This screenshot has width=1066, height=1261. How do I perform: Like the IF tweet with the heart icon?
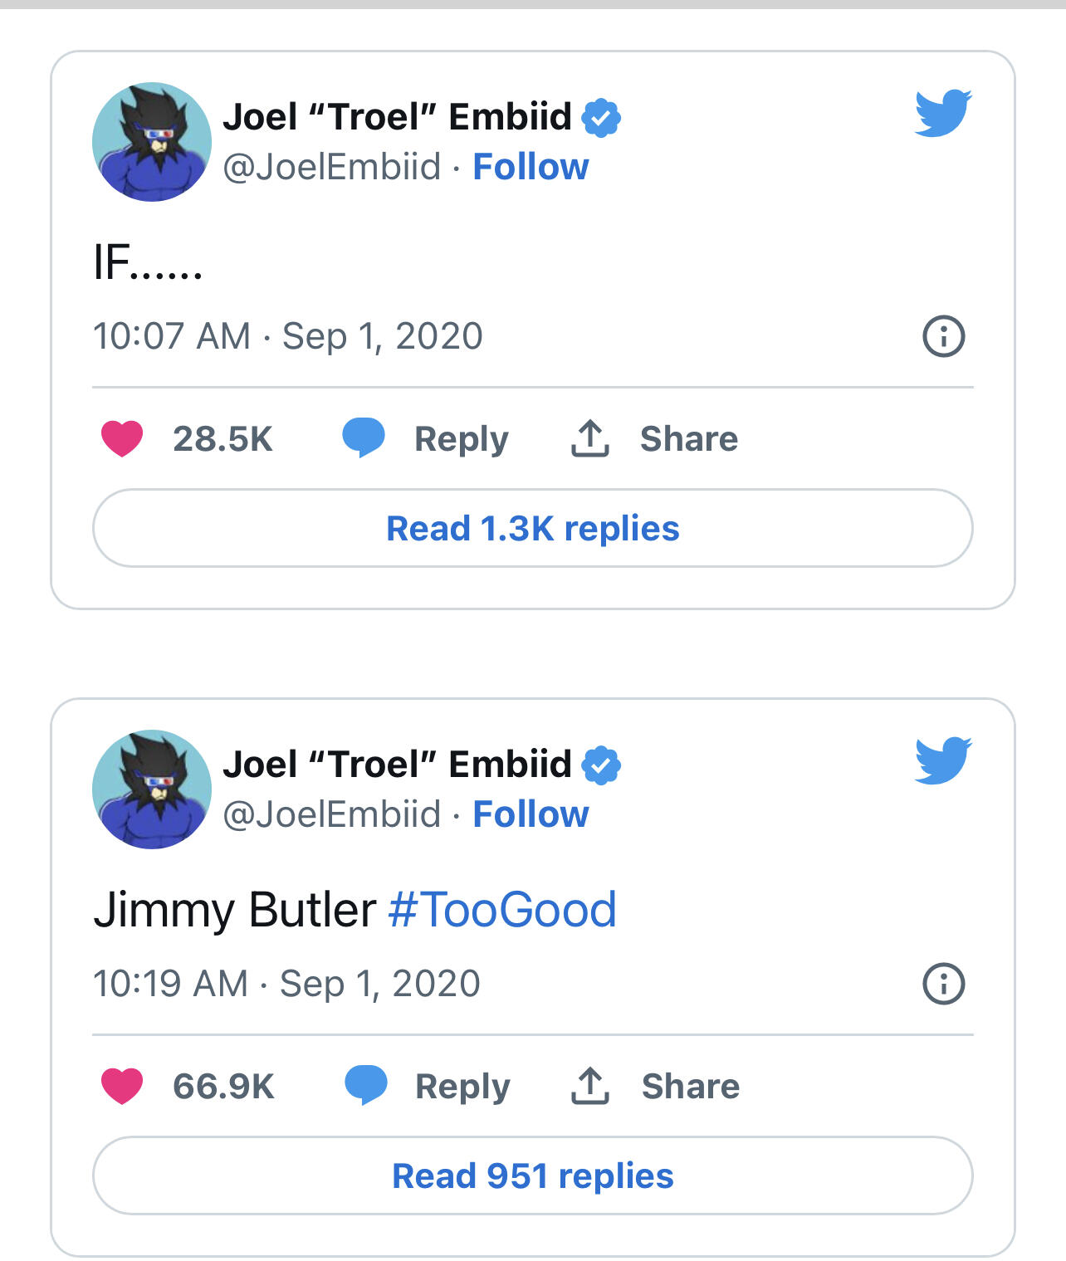(122, 438)
